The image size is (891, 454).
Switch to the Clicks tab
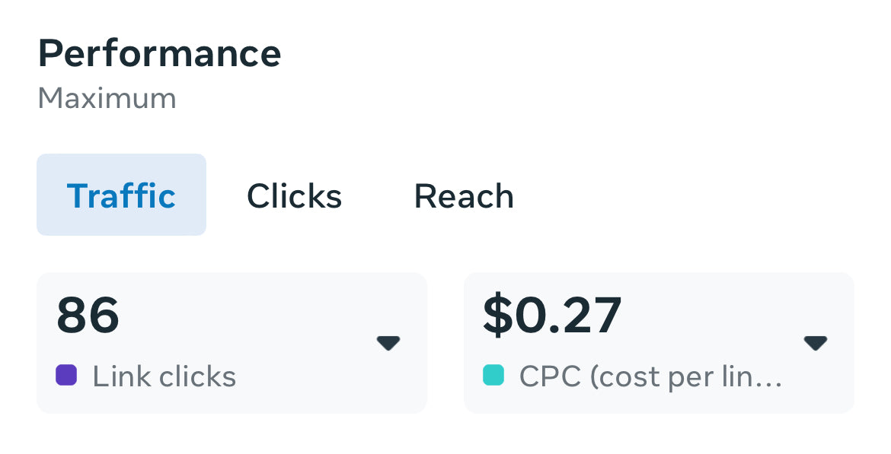[x=294, y=195]
